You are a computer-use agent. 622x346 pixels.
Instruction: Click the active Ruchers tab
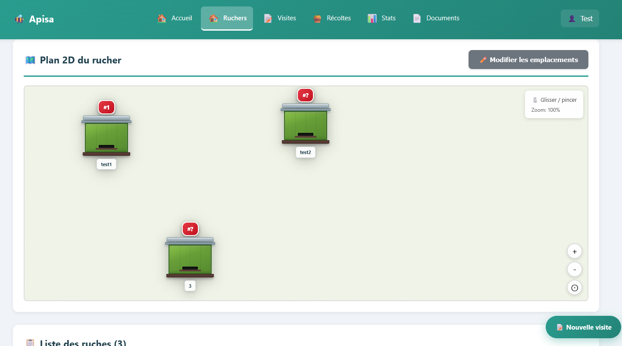pos(227,18)
